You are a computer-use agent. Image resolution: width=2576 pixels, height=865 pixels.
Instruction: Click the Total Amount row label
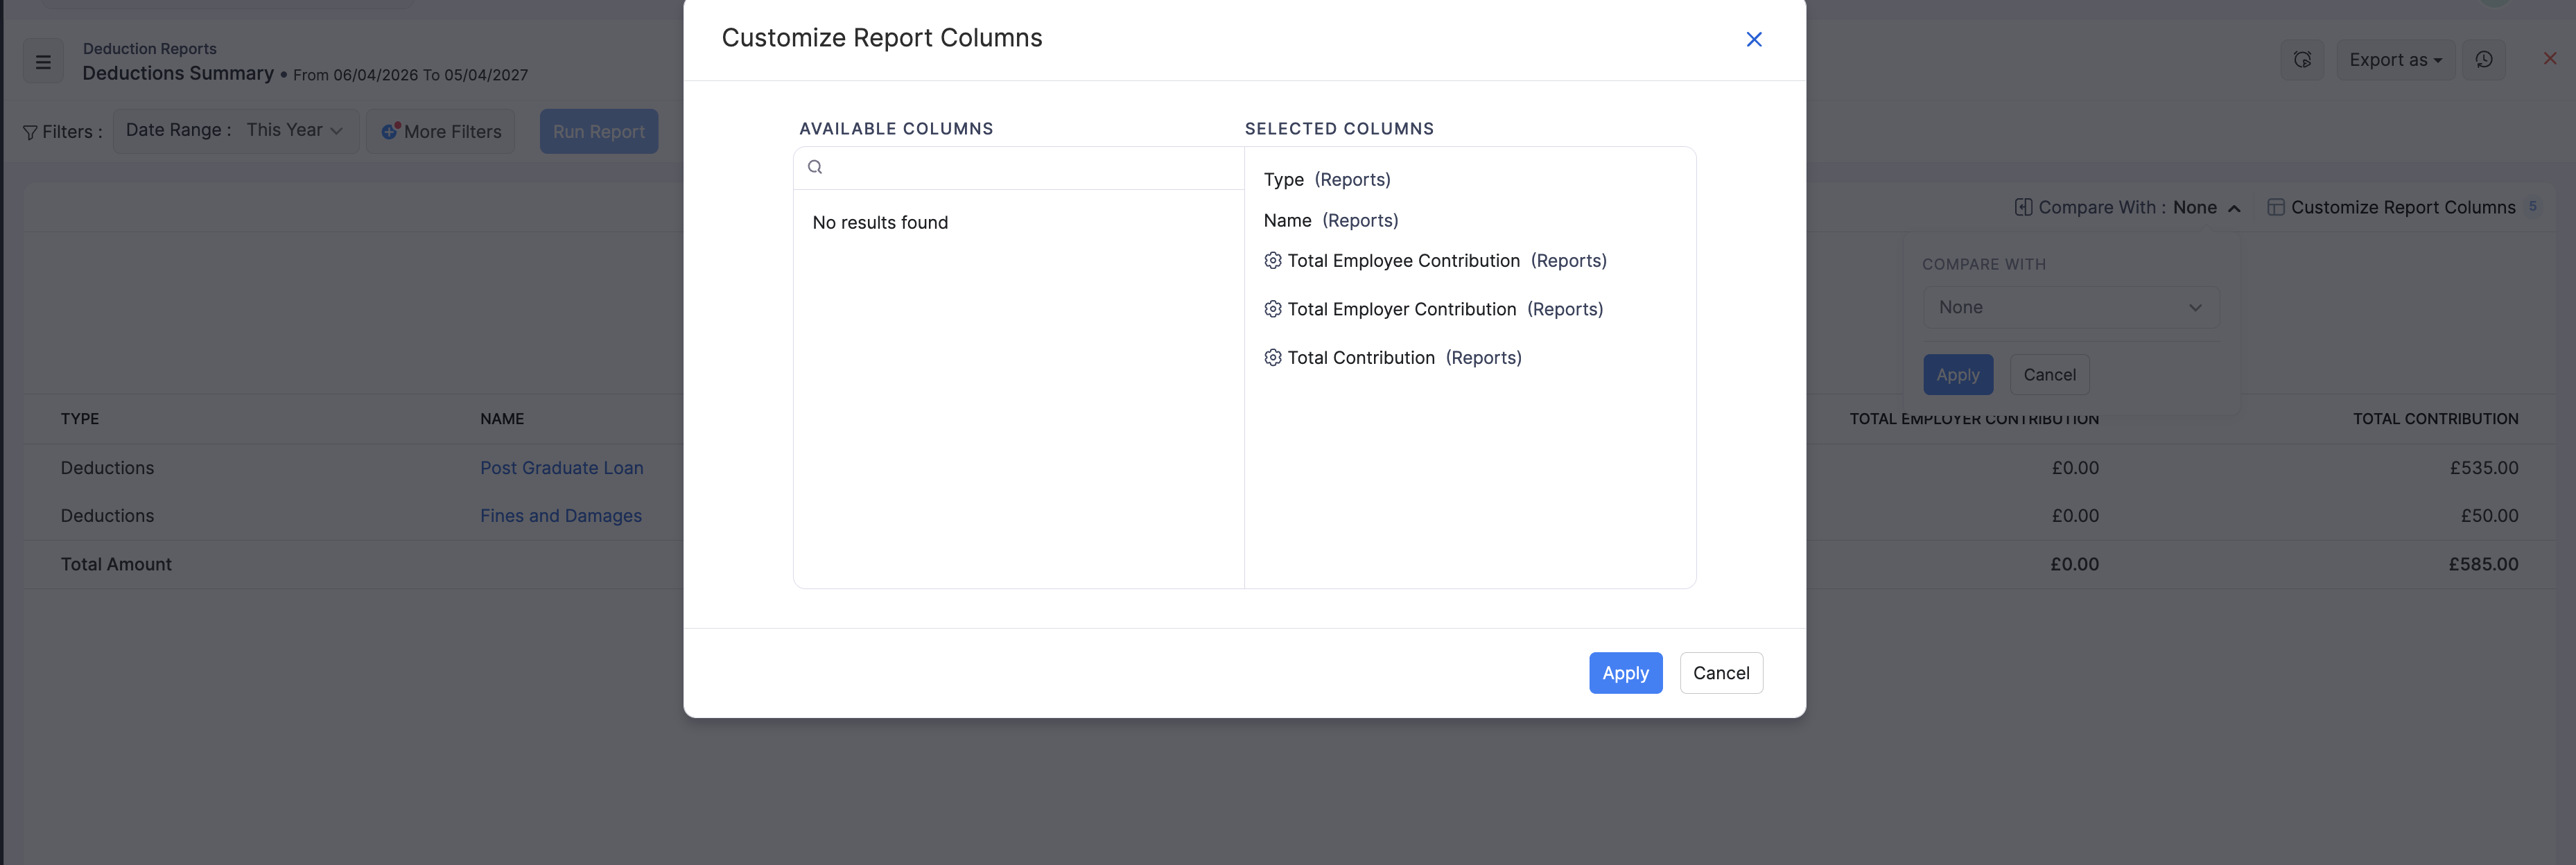pyautogui.click(x=116, y=564)
